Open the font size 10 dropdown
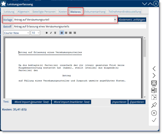The image size is (162, 134). coord(35,33)
